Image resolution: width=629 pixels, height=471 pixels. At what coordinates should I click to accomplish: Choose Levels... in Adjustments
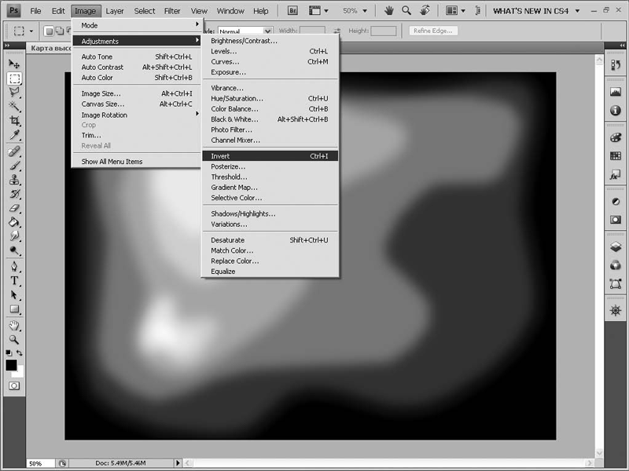(270, 51)
